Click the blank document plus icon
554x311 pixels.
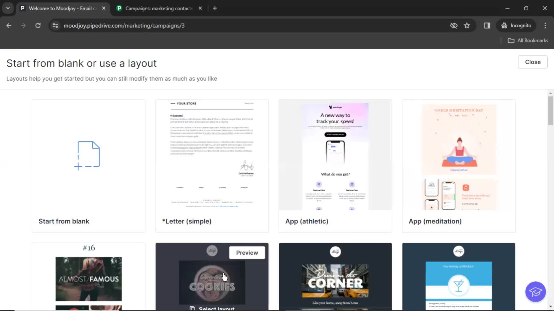(87, 155)
